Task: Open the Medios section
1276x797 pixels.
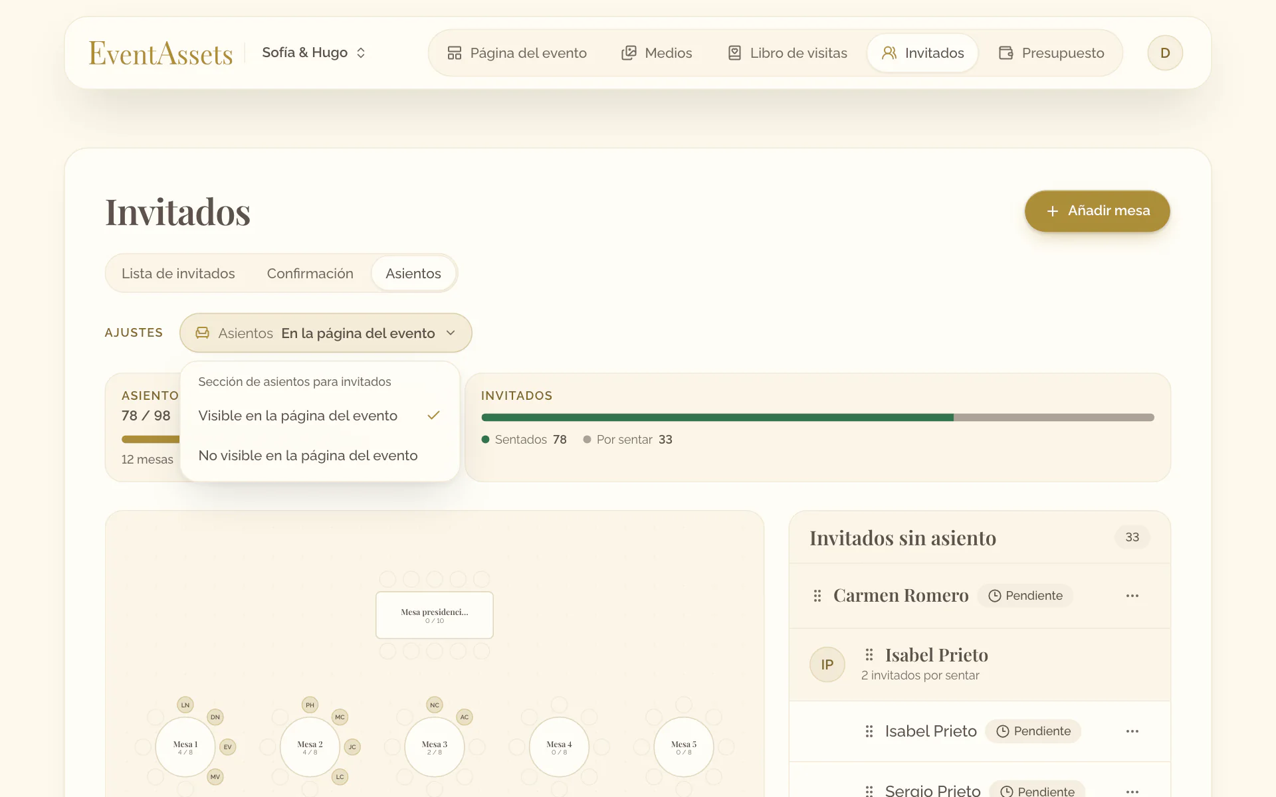Action: (656, 53)
